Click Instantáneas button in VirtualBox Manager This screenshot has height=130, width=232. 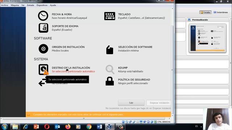coord(221,12)
